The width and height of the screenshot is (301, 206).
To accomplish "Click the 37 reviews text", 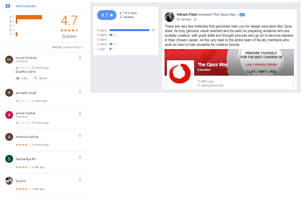I will (127, 17).
